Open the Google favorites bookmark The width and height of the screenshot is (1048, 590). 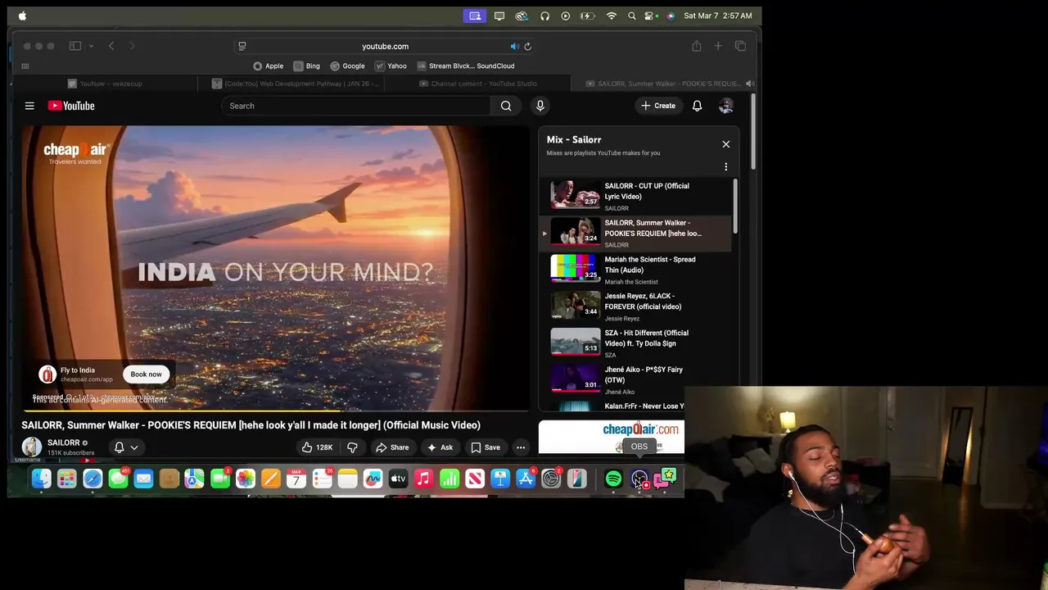point(347,66)
